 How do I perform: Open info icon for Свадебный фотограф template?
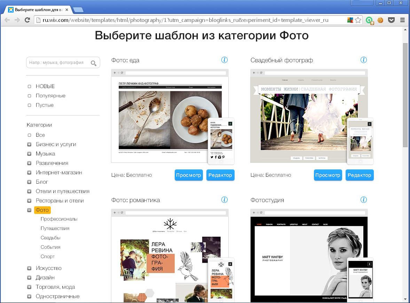tap(364, 60)
